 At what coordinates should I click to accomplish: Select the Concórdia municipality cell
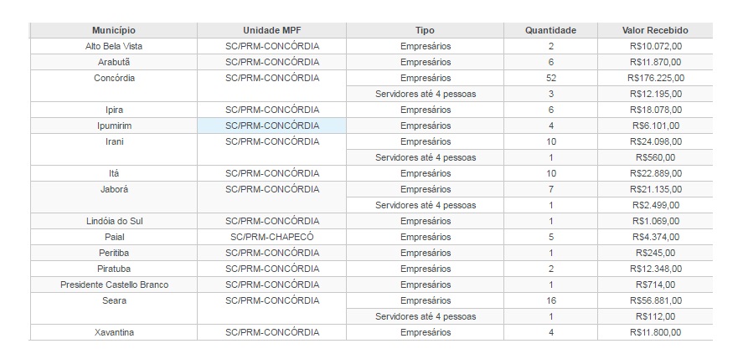click(x=114, y=78)
